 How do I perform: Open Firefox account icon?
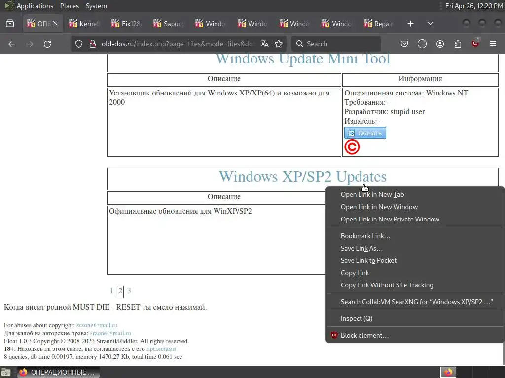click(x=440, y=44)
